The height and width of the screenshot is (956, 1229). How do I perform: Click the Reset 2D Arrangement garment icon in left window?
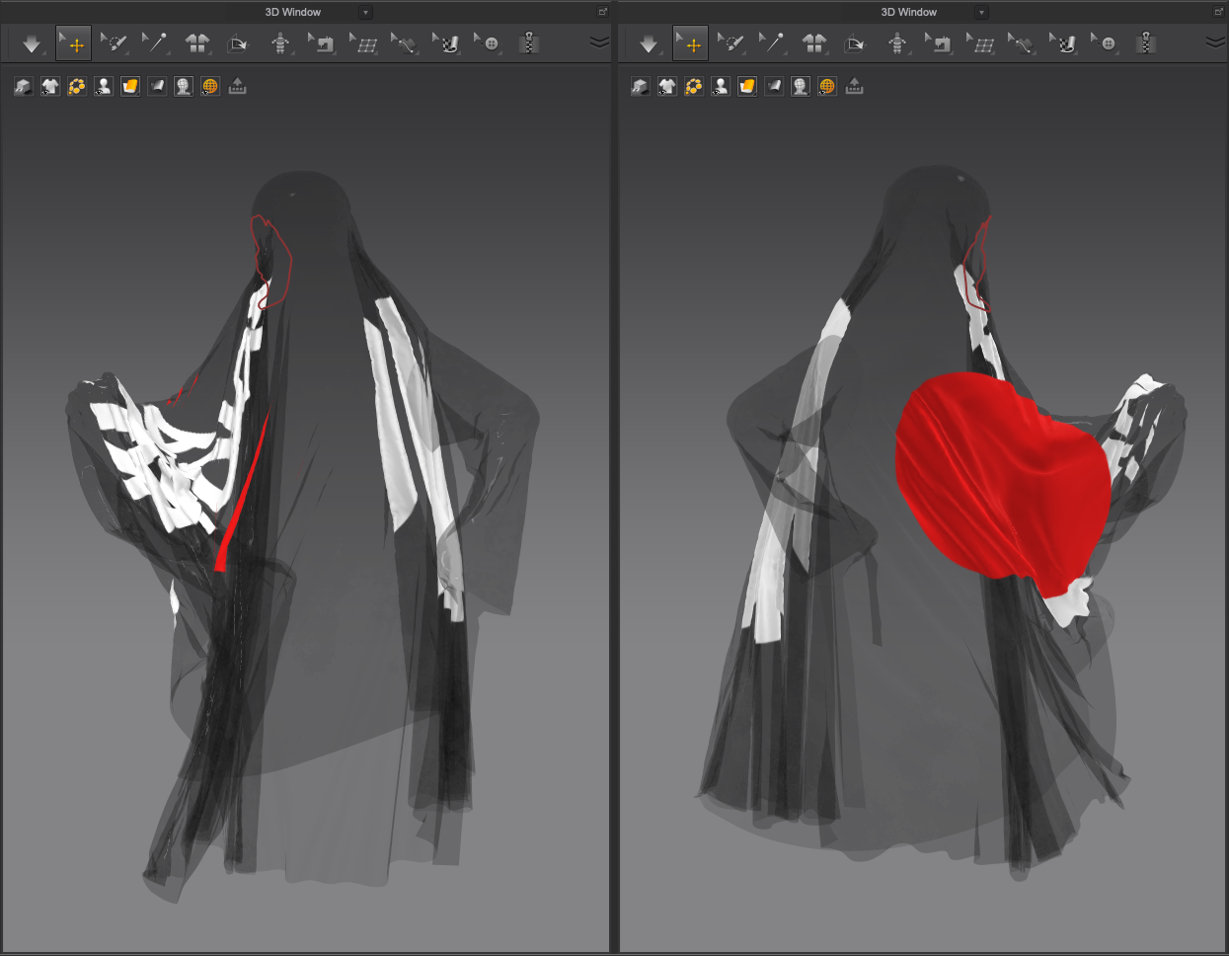(197, 43)
